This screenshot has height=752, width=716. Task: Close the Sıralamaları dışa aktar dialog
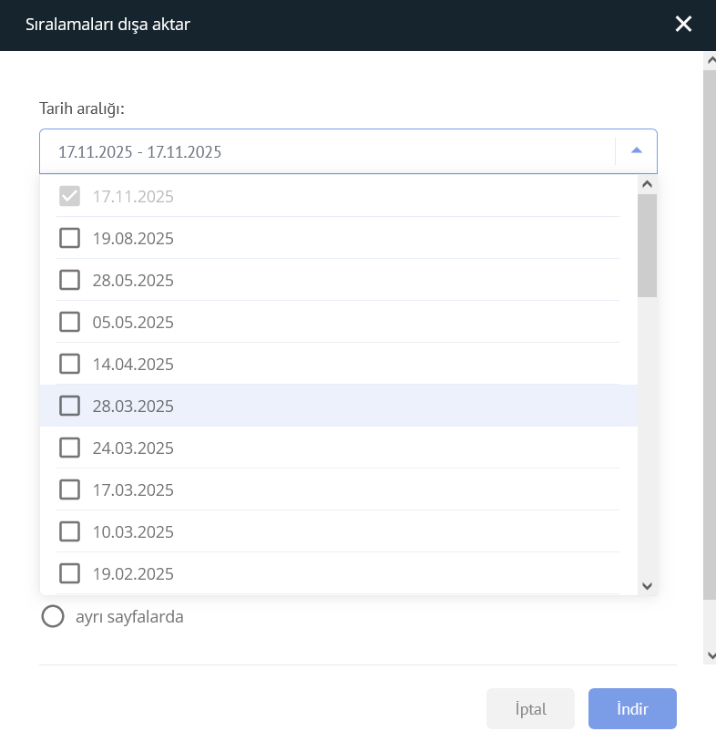[683, 25]
